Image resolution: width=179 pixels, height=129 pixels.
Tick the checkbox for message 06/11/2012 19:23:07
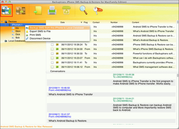click(x=52, y=58)
